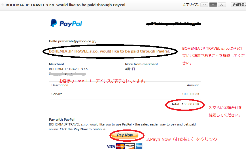Click the VISA card icon

[x=111, y=146]
